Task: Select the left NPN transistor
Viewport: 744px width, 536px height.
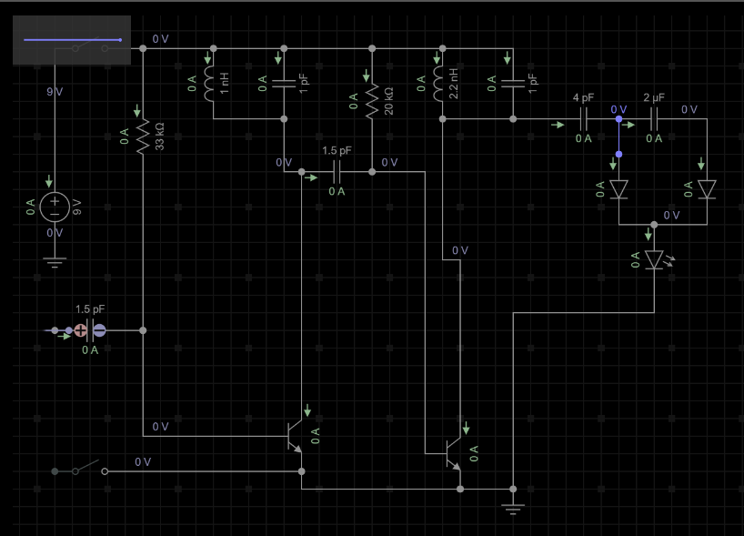Action: 295,436
